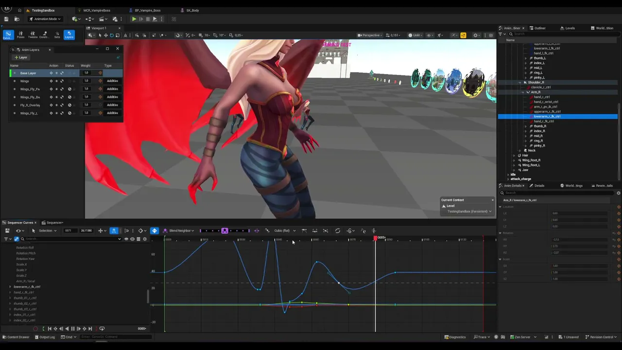Jump to sequence start
The height and width of the screenshot is (350, 622).
49,329
